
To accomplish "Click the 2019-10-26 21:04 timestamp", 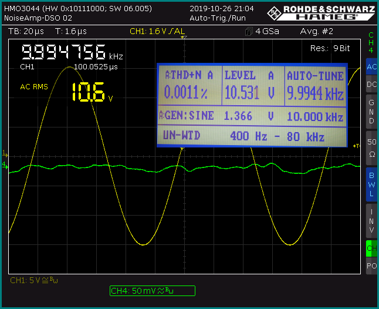I will click(x=222, y=9).
